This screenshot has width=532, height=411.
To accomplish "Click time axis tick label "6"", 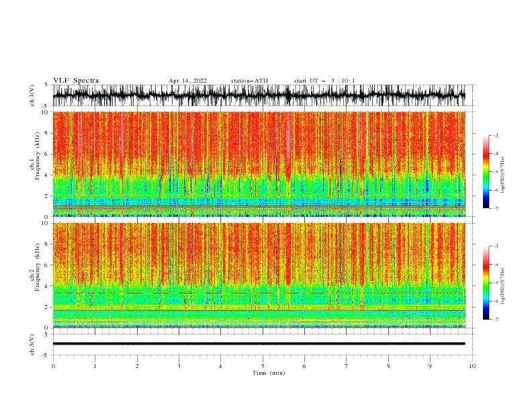I will point(304,366).
